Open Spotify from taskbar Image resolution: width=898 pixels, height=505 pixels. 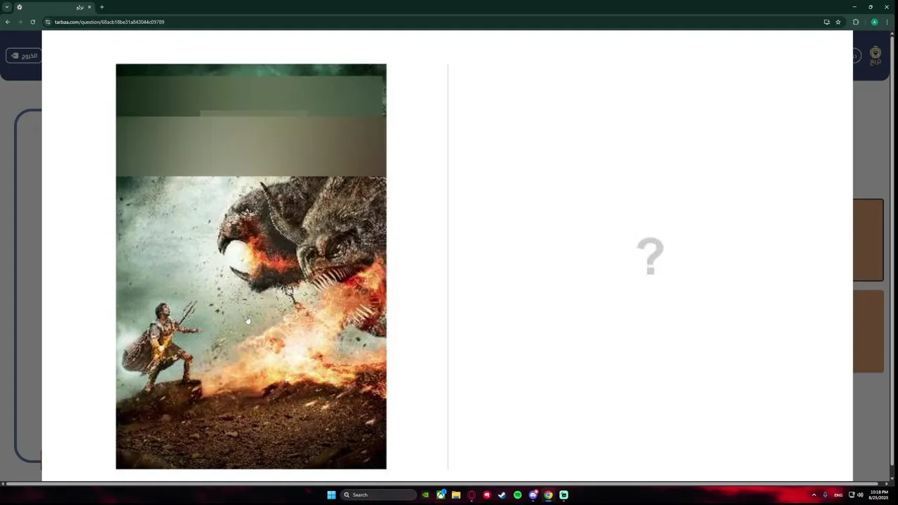click(518, 494)
